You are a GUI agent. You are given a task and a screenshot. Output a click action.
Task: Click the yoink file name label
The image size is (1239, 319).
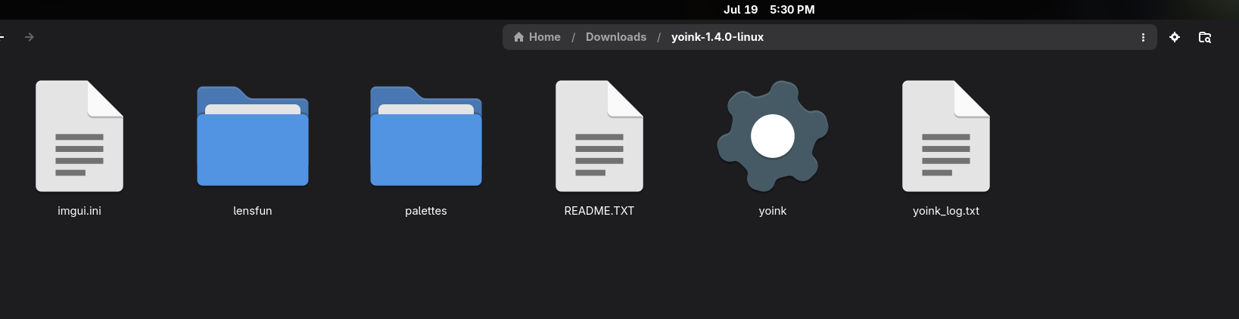pos(773,211)
